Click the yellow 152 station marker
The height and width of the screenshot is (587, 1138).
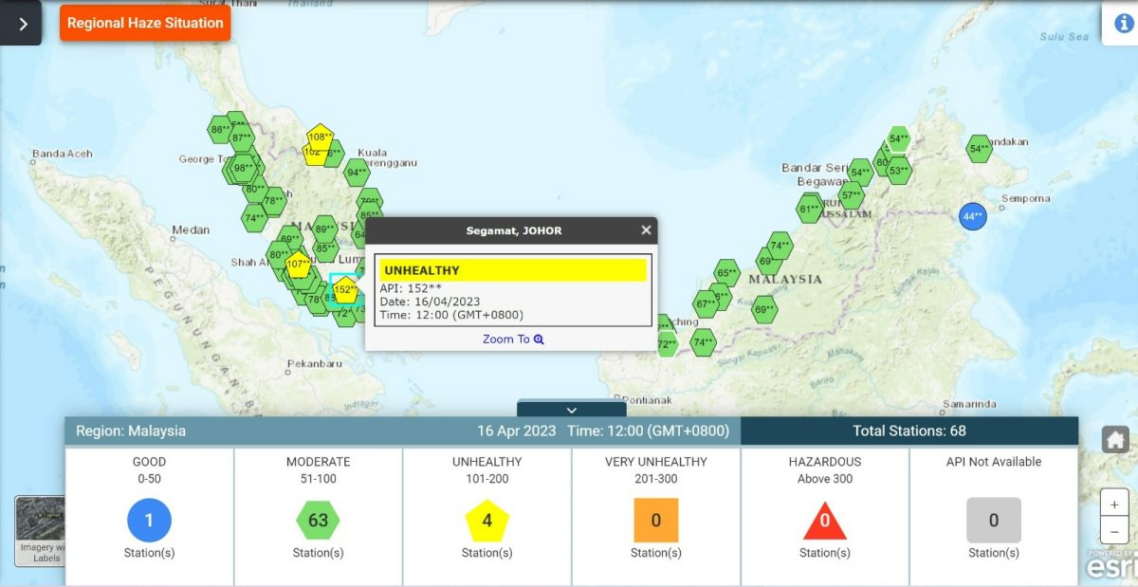[345, 289]
